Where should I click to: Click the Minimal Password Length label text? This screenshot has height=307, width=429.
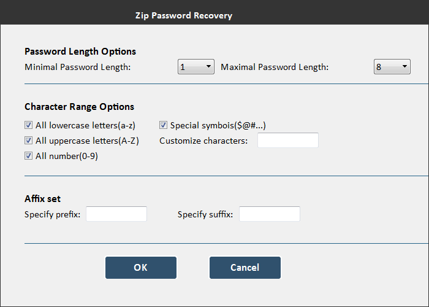point(77,67)
